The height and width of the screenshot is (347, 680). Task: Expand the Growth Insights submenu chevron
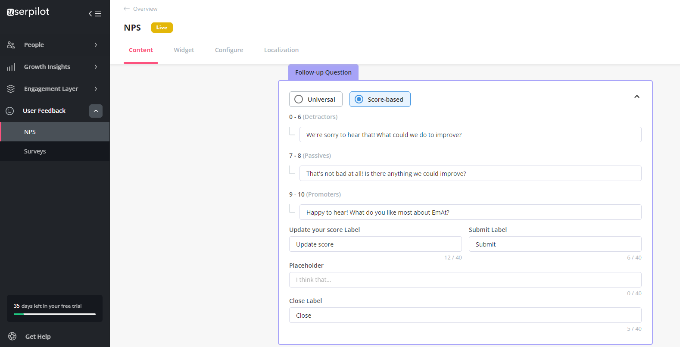point(96,67)
